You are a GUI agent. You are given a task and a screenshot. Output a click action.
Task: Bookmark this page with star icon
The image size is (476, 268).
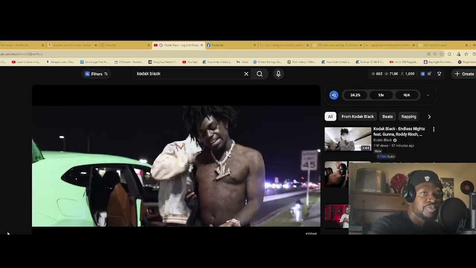click(441, 54)
